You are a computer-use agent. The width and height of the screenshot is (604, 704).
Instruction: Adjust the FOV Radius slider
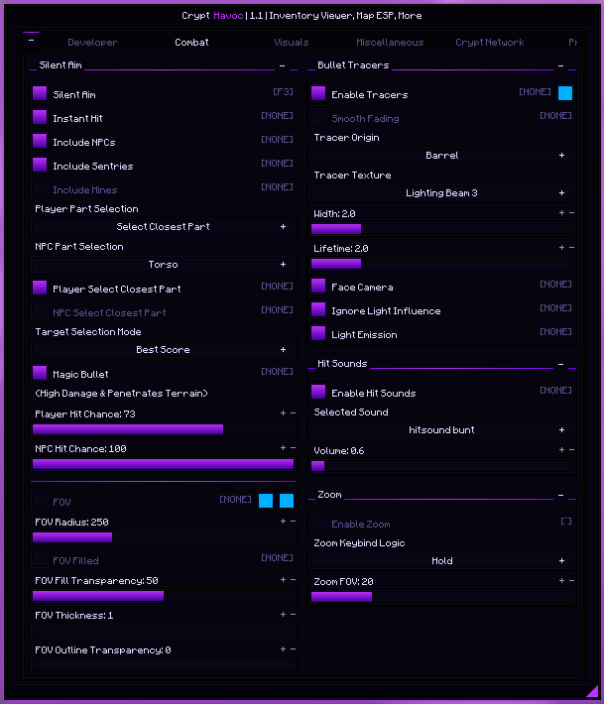coord(163,537)
